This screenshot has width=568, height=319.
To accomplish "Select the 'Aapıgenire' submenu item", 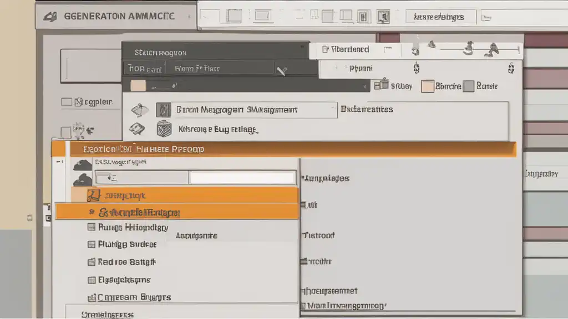I will tap(196, 236).
